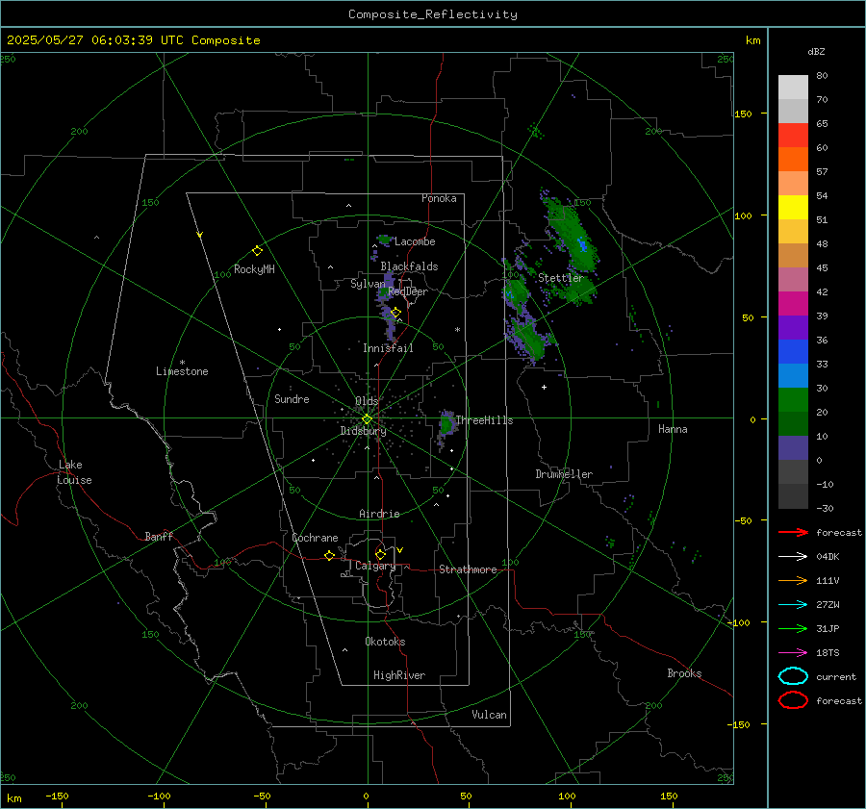Click the bright-green 30 dBZ color swatch
The width and height of the screenshot is (866, 809).
[x=793, y=400]
